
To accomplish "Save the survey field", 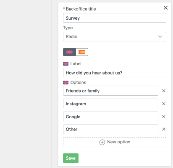I will coord(71,158).
